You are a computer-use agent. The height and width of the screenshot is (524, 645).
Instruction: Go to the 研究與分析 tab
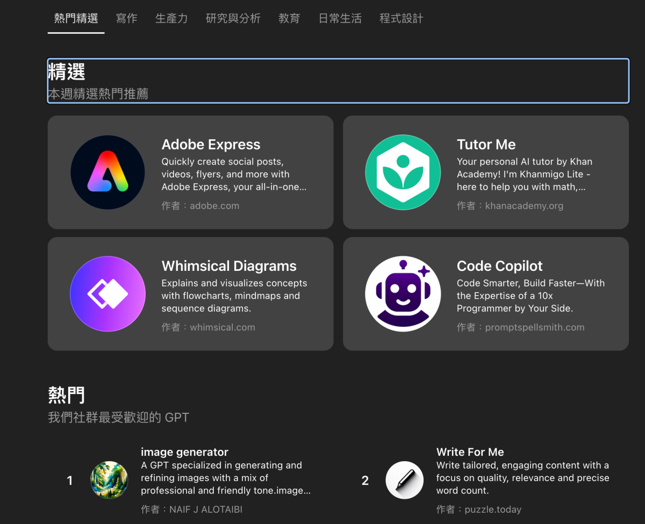(x=233, y=18)
